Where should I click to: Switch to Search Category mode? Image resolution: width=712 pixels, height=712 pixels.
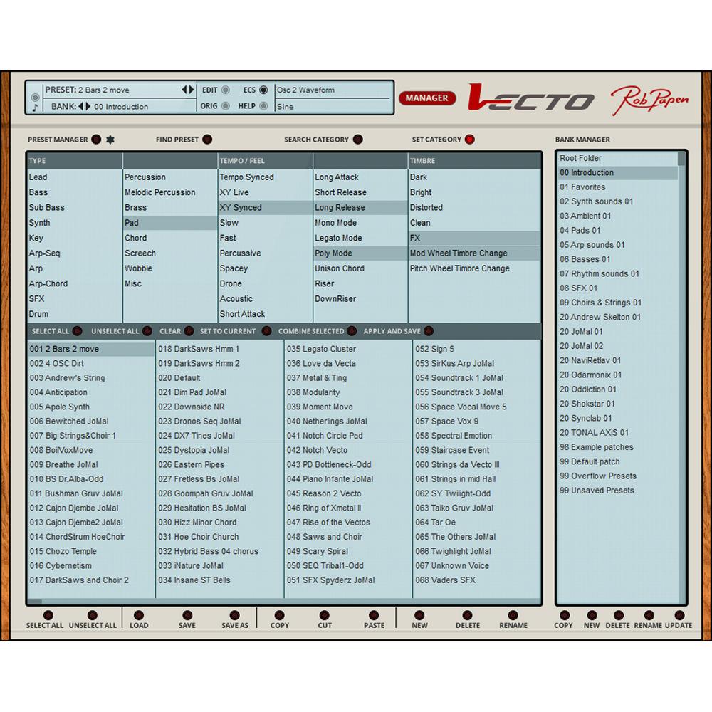coord(357,140)
